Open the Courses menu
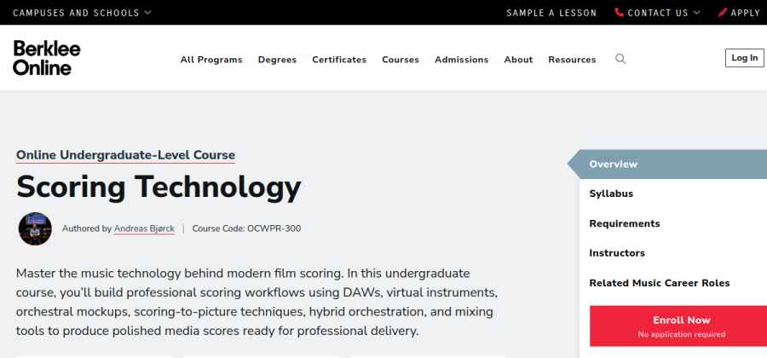767x358 pixels. point(401,60)
